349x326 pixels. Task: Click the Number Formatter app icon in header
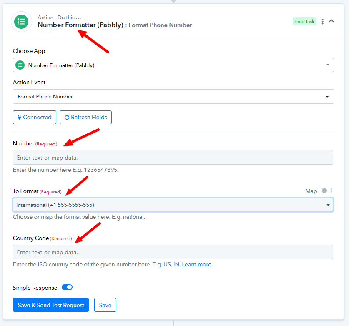click(x=21, y=22)
